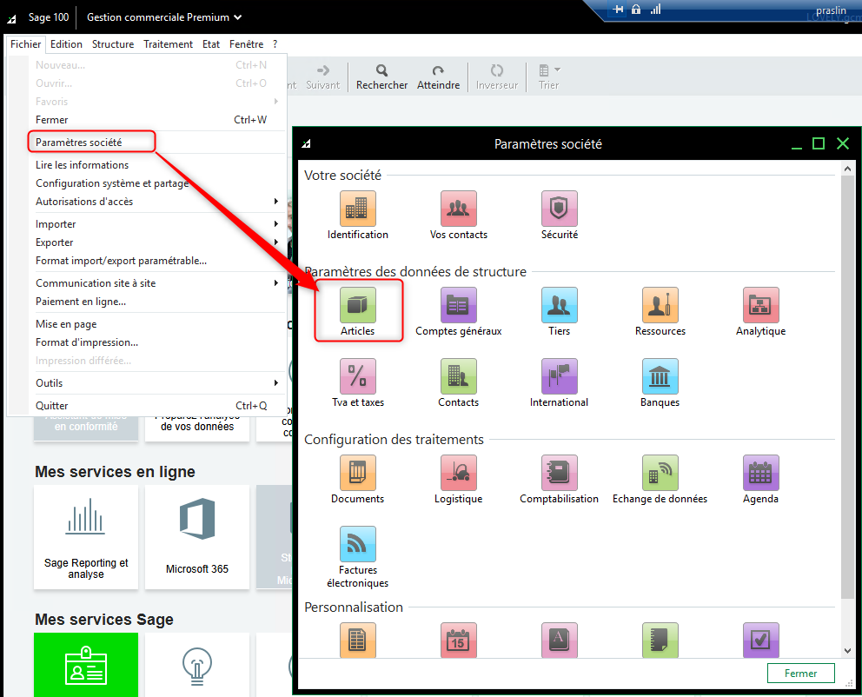862x697 pixels.
Task: Open the Microsoft 365 service tile
Action: [196, 537]
